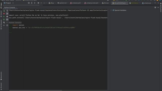
Task: Toggle scroll to end of console
Action: (7, 14)
